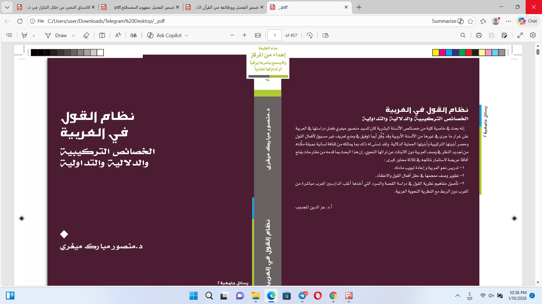Open clock and date panel
This screenshot has height=304, width=542.
click(518, 296)
